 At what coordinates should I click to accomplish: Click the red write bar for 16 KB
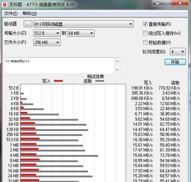pyautogui.click(x=24, y=113)
